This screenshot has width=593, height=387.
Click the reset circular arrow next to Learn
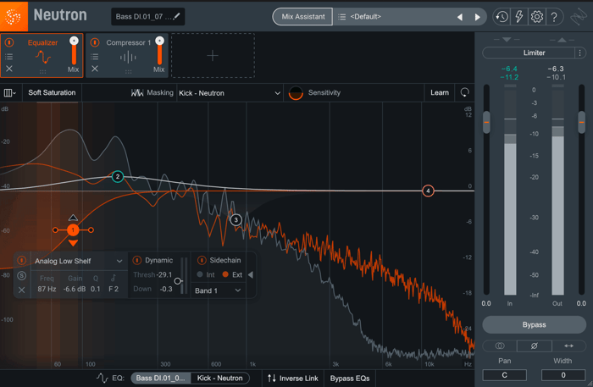click(x=465, y=92)
